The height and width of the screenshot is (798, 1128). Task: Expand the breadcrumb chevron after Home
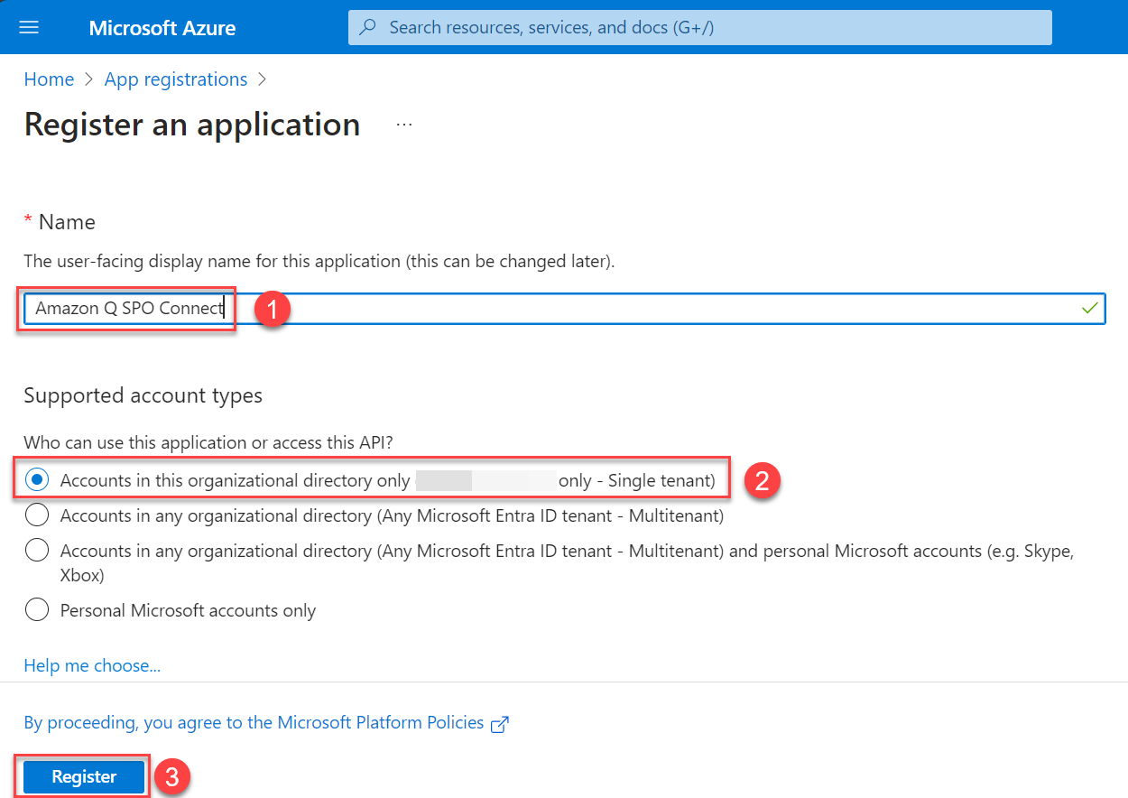[88, 79]
